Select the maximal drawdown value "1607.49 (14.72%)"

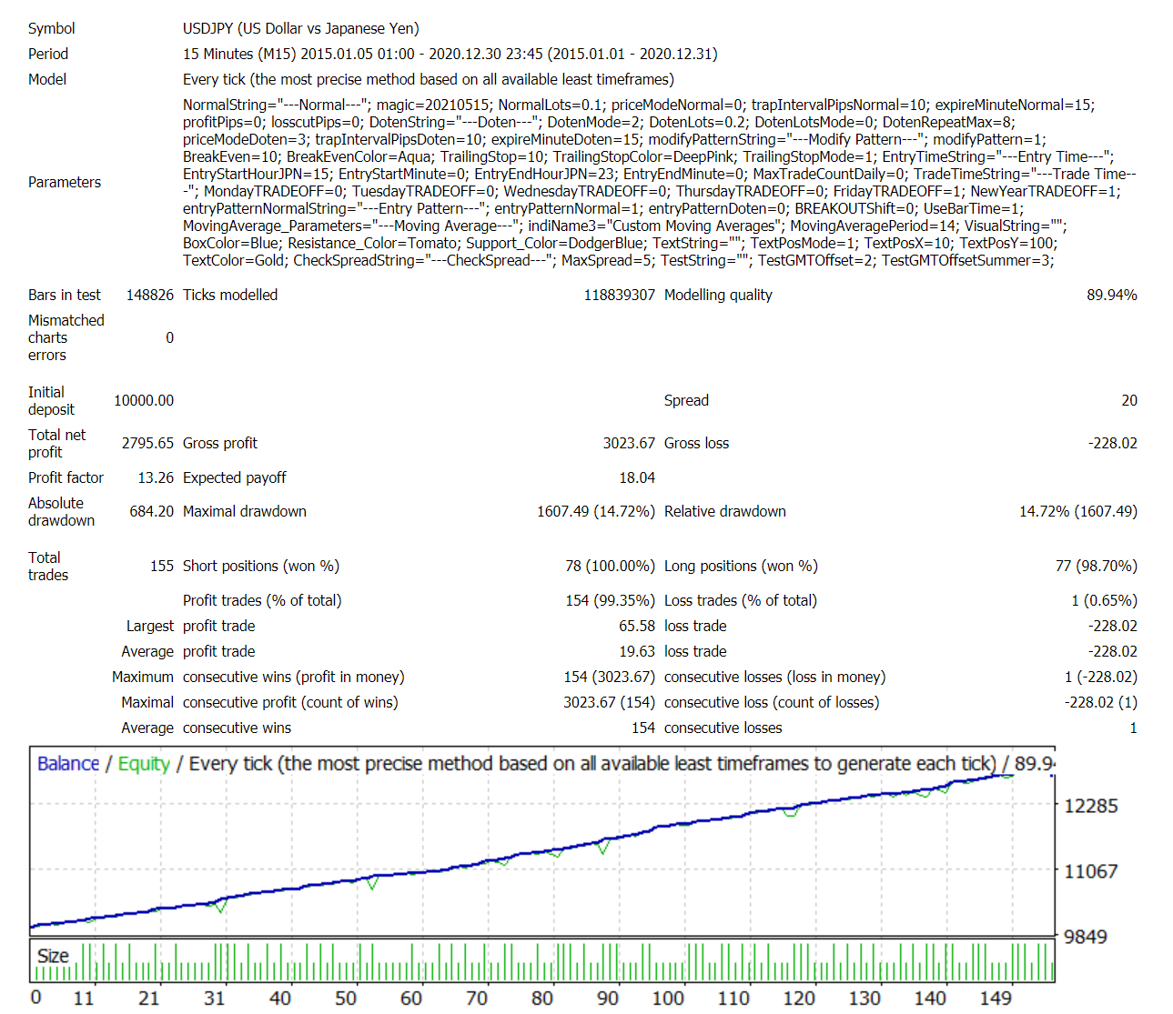point(596,512)
